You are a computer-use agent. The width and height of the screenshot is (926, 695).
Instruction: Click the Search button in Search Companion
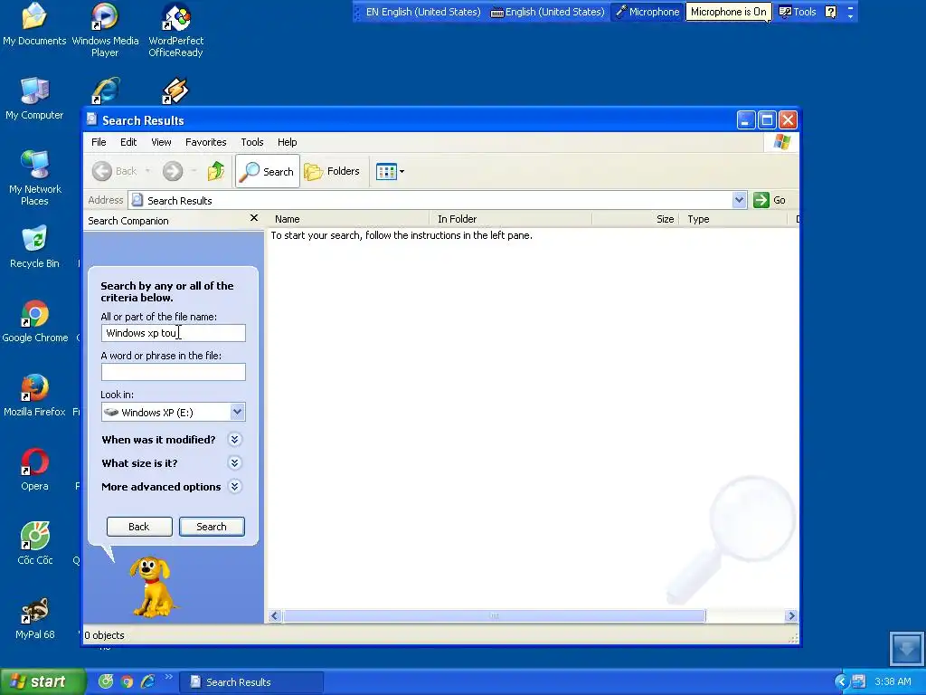click(x=212, y=527)
